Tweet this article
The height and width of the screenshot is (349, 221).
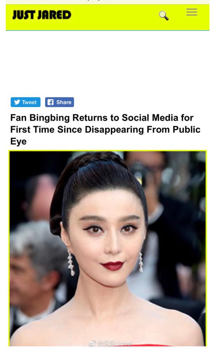point(25,102)
